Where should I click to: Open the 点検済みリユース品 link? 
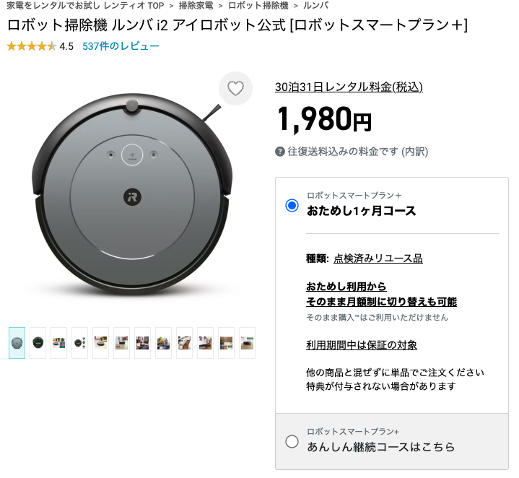click(x=378, y=258)
